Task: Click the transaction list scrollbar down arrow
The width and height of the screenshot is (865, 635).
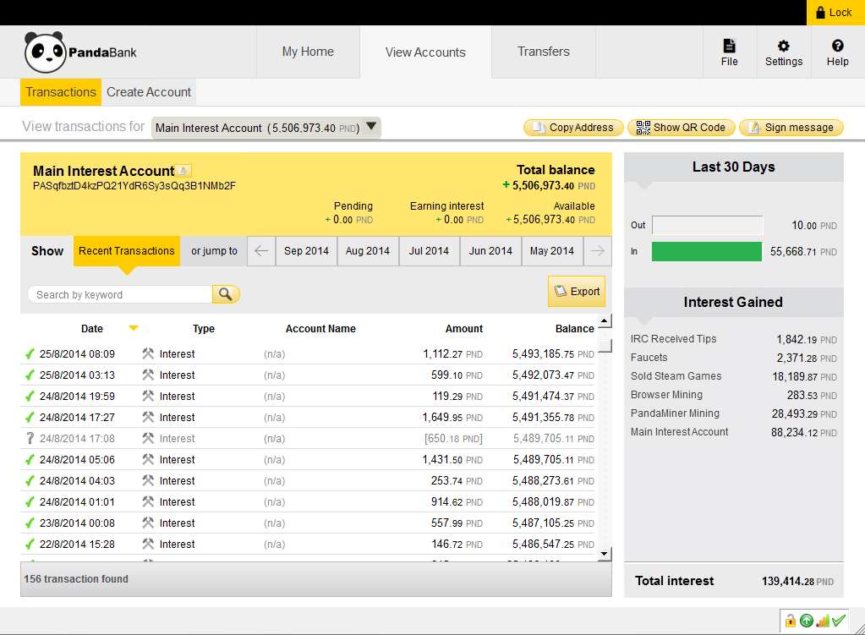Action: point(605,554)
